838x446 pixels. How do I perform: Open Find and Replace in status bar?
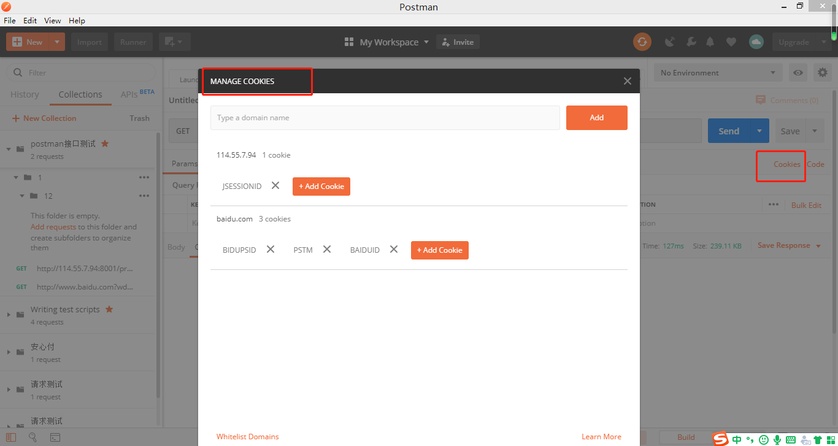33,437
